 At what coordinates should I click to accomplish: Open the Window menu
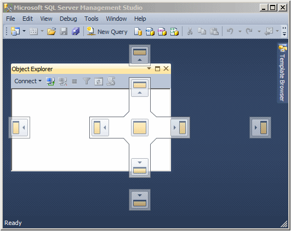pos(116,19)
